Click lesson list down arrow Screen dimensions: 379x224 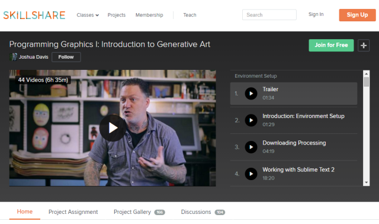point(367,183)
